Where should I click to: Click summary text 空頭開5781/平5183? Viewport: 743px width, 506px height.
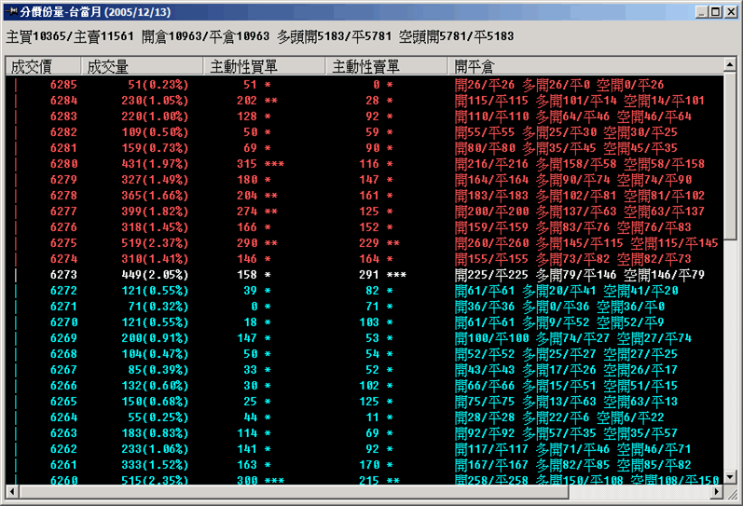tap(456, 36)
